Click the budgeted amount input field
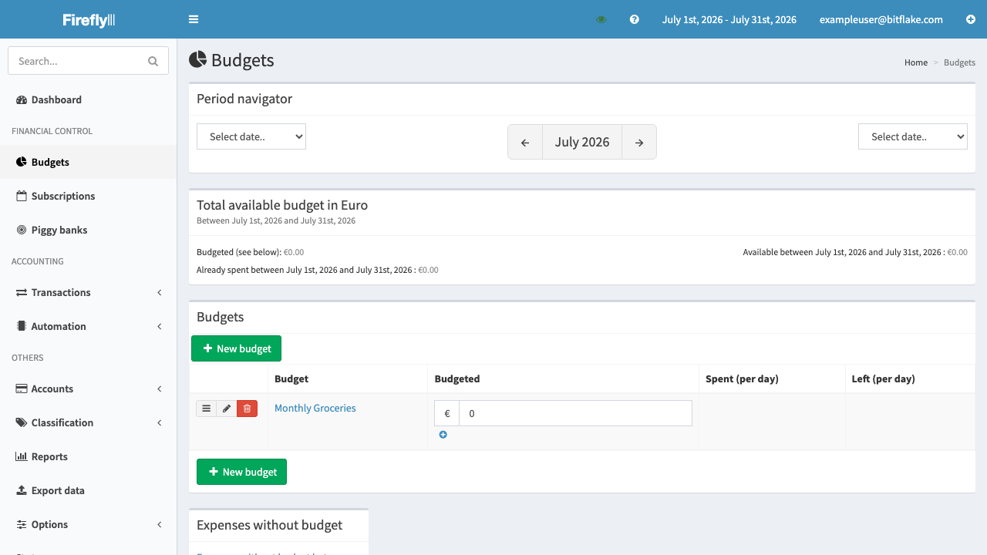987x555 pixels. [575, 413]
